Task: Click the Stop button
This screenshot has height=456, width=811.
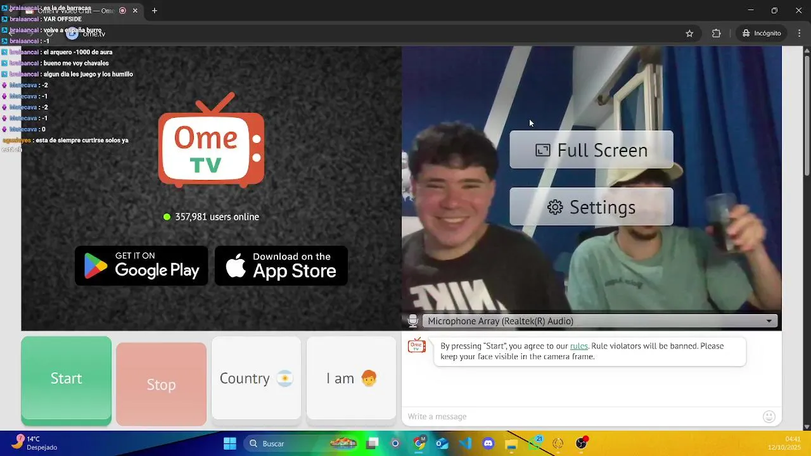Action: coord(161,384)
